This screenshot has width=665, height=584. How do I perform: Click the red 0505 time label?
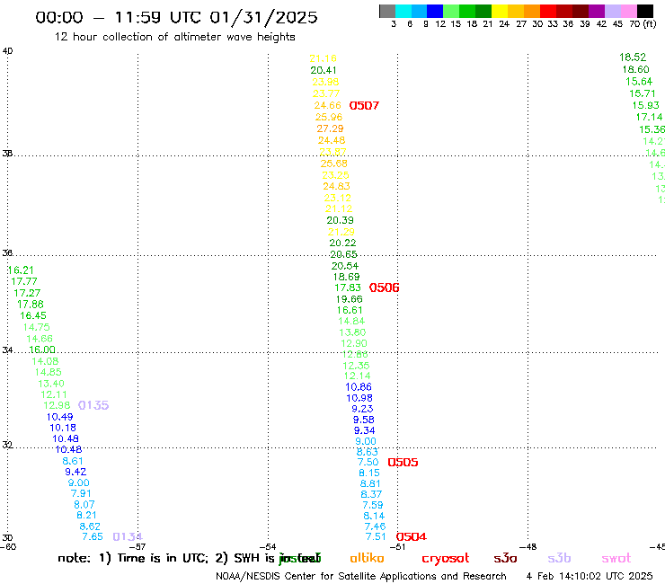(403, 463)
